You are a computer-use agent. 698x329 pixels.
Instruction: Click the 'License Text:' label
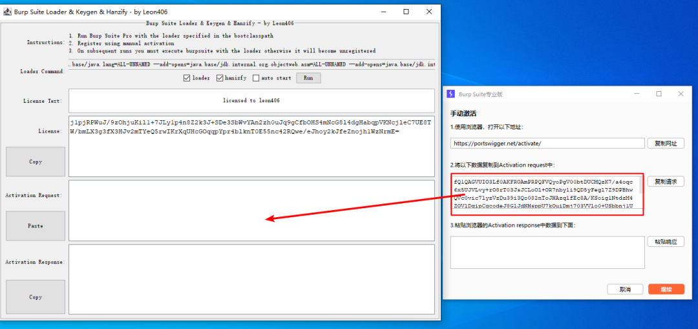click(x=43, y=101)
